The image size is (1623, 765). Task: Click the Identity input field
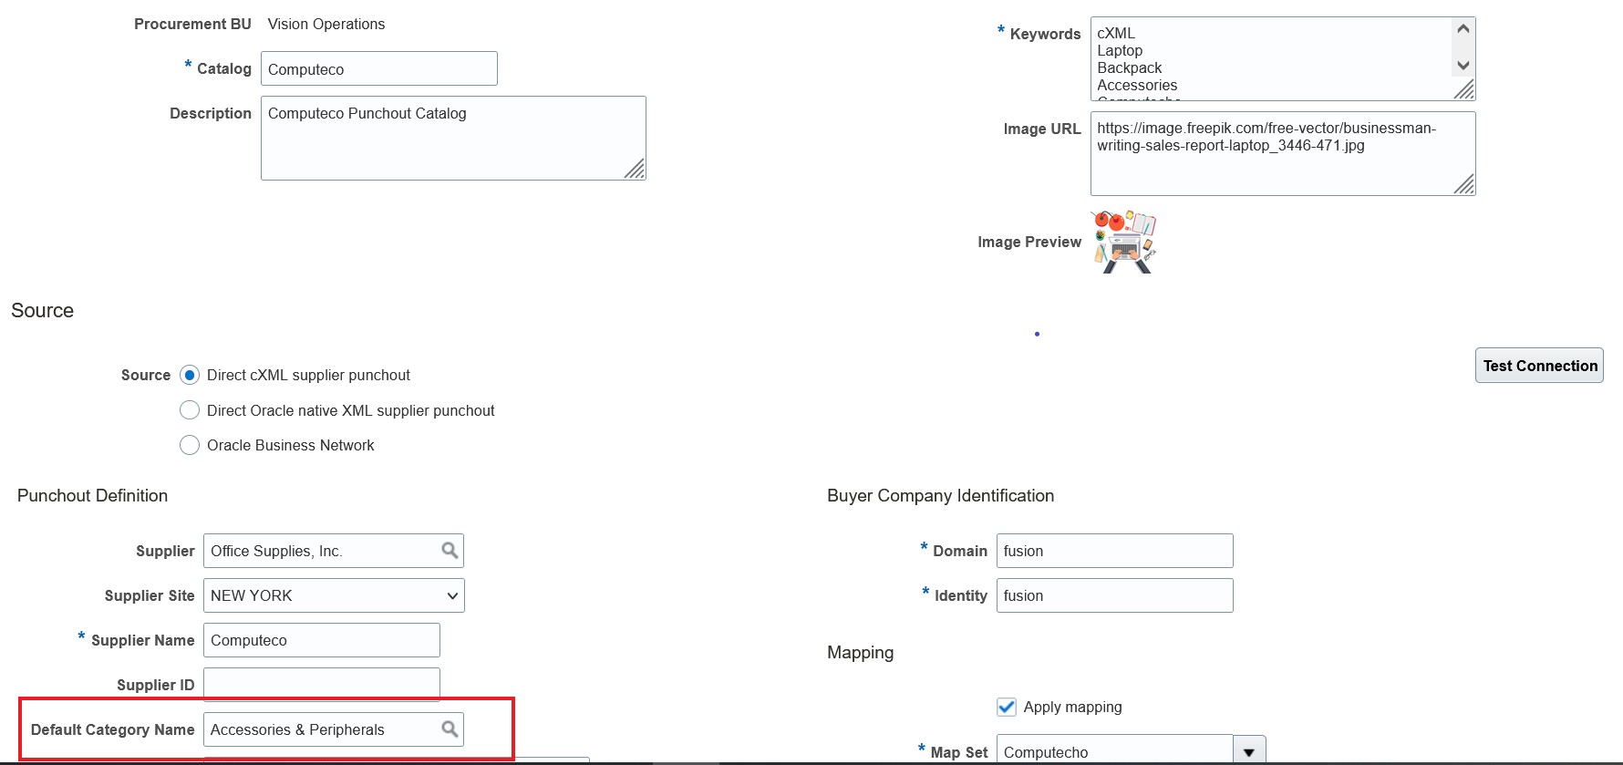click(x=1114, y=595)
